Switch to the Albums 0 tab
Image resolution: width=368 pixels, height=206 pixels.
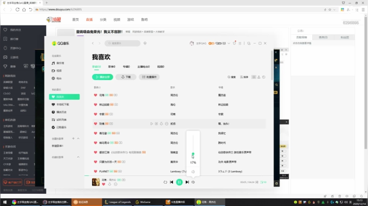coord(126,67)
